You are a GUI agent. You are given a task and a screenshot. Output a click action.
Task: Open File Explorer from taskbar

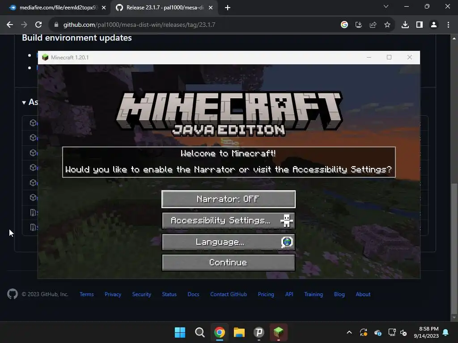[239, 332]
